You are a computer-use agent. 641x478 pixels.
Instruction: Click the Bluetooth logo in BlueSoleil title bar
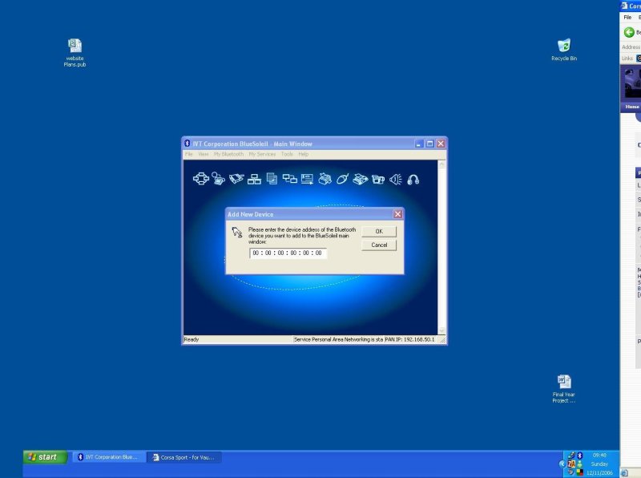point(187,144)
